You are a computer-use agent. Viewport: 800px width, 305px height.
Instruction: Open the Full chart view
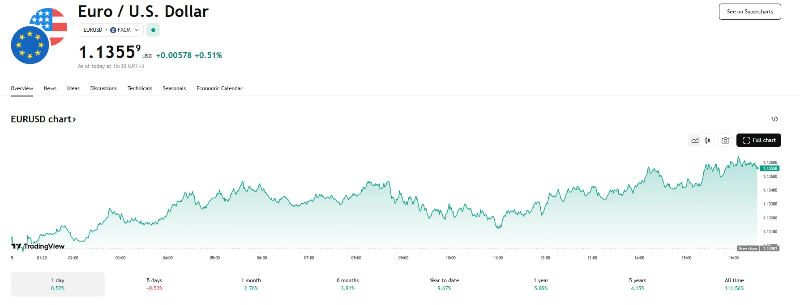pyautogui.click(x=758, y=141)
